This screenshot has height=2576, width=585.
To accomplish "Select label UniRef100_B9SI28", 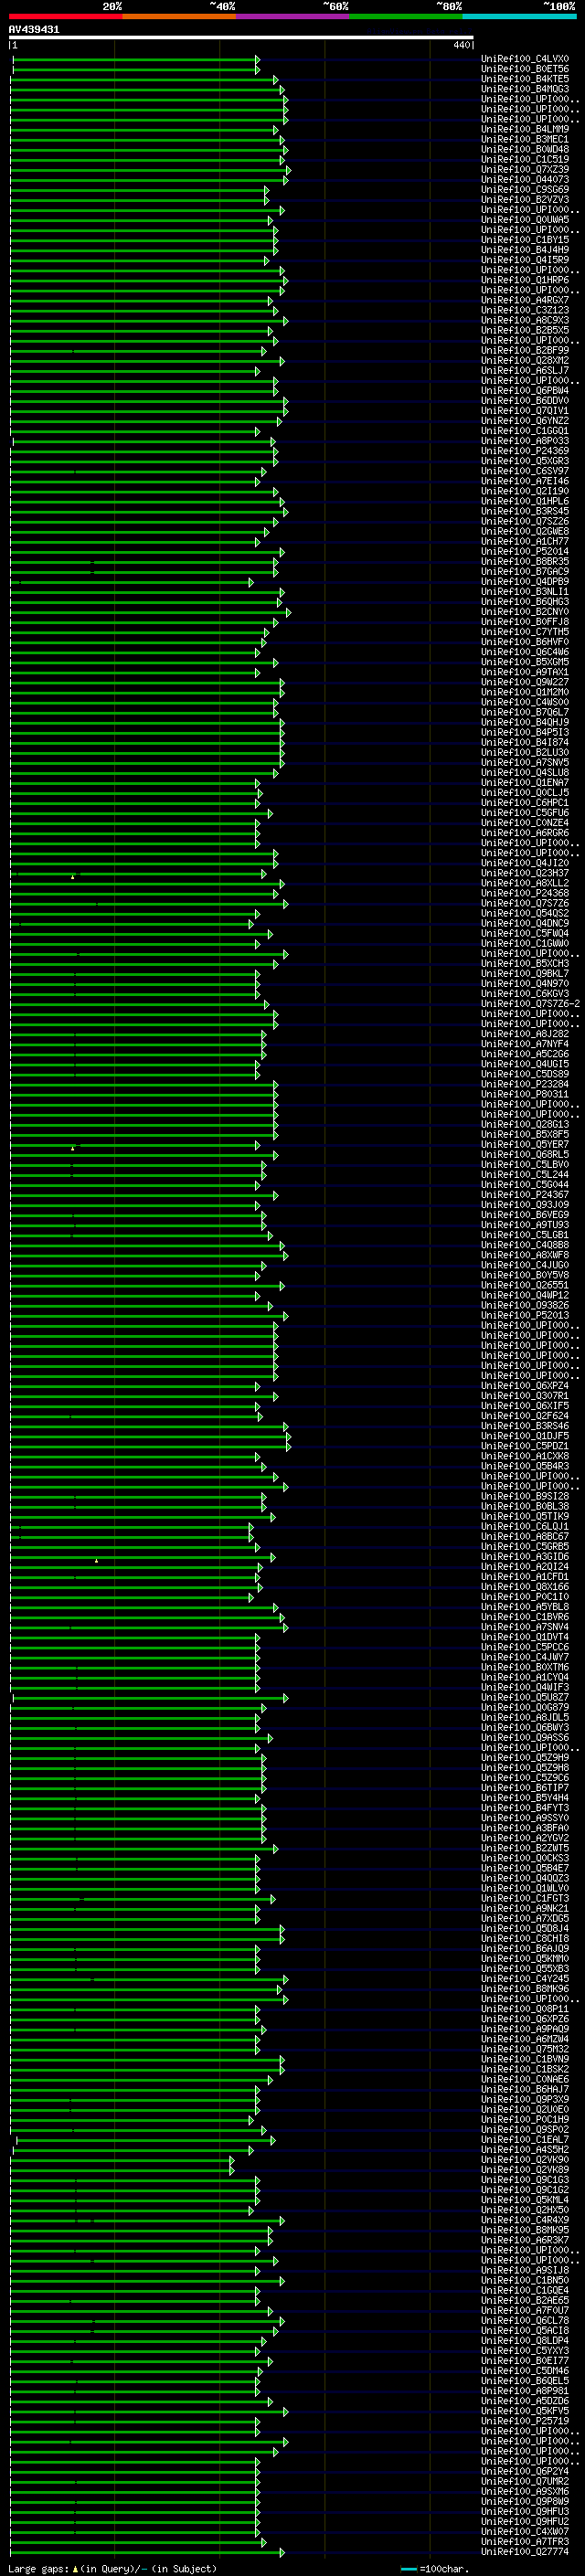I will [x=525, y=1496].
